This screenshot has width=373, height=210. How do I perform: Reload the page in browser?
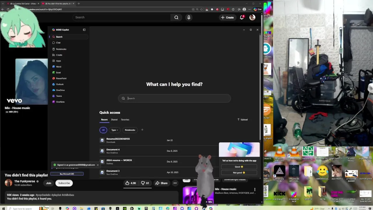click(x=8, y=9)
